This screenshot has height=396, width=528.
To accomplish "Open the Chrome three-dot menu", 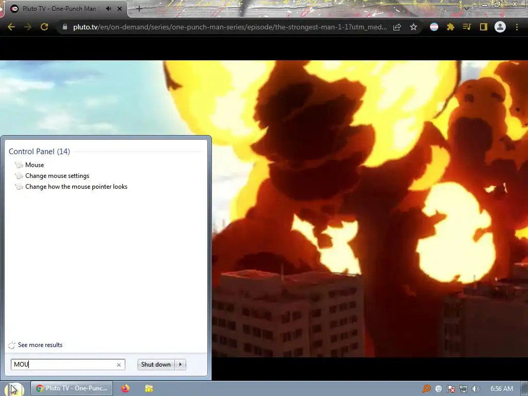I will (517, 27).
